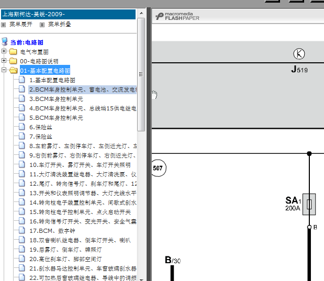The width and height of the screenshot is (324, 281).
Task: Open 2.BCM车身控制单元、蓄电池 document
Action: pos(83,89)
